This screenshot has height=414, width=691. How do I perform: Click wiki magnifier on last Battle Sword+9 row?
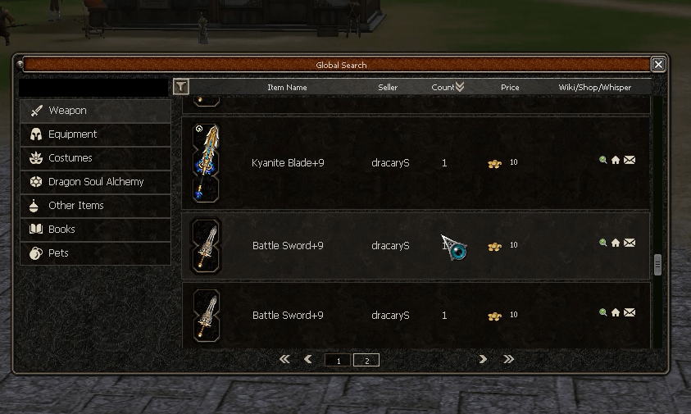tap(602, 312)
